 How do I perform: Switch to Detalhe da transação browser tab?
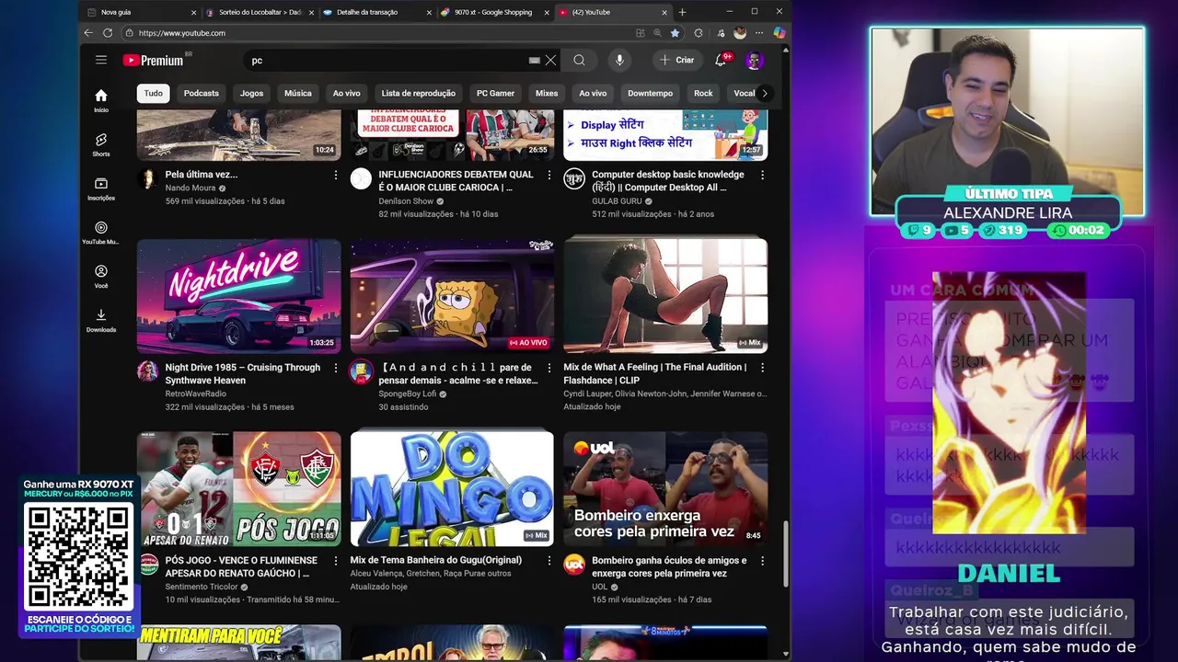pos(377,12)
